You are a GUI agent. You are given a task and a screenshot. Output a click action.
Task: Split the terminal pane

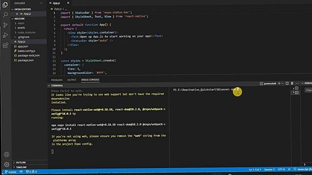click(x=287, y=83)
